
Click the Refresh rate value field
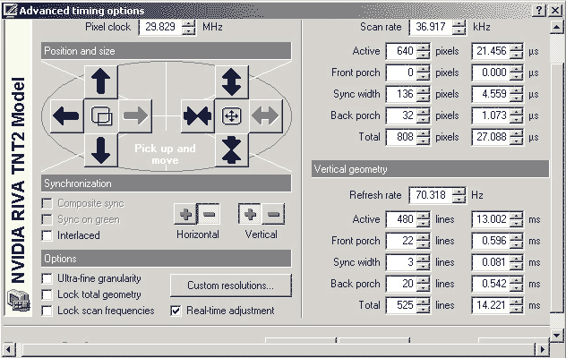point(431,195)
